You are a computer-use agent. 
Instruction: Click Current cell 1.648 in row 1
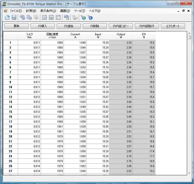[x=75, y=43]
